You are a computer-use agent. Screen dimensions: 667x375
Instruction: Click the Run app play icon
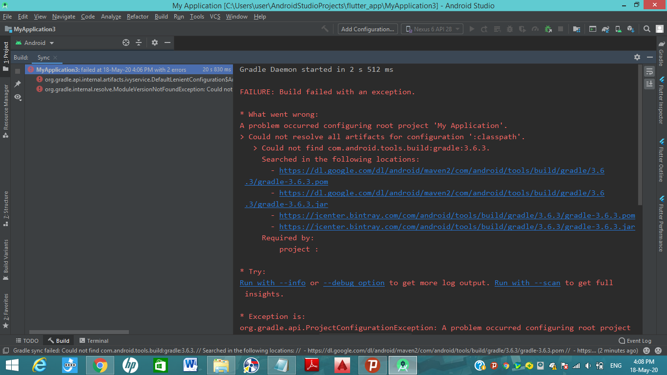pyautogui.click(x=472, y=29)
